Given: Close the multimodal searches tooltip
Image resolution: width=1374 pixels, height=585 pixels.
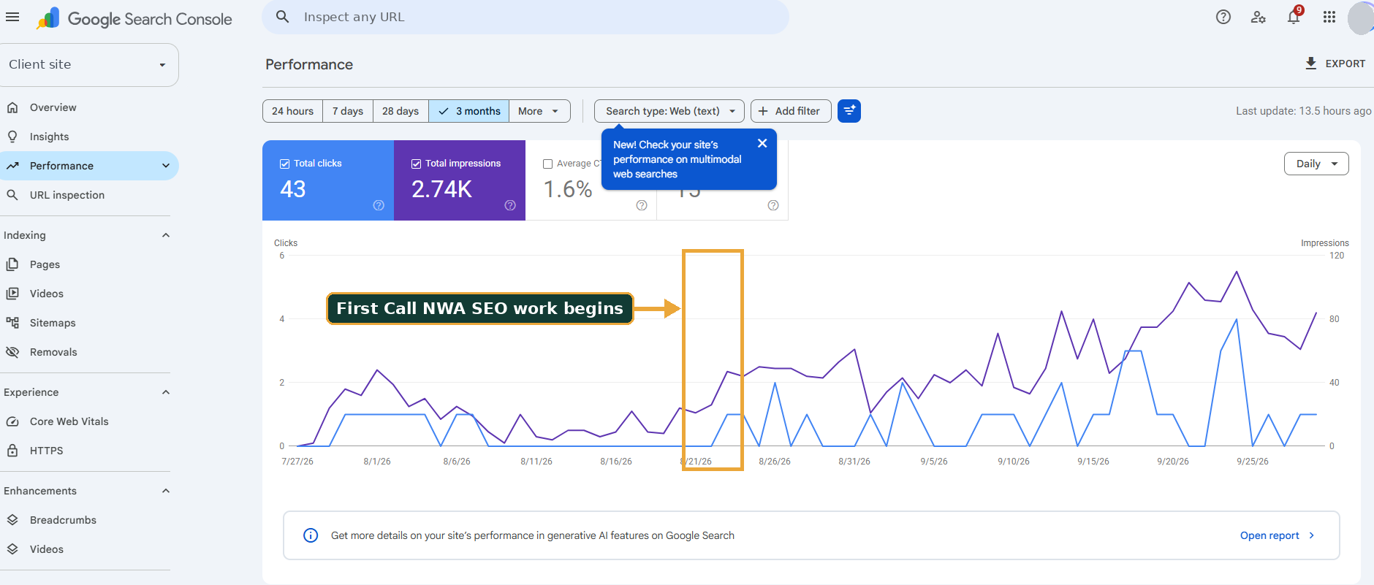Looking at the screenshot, I should [762, 143].
